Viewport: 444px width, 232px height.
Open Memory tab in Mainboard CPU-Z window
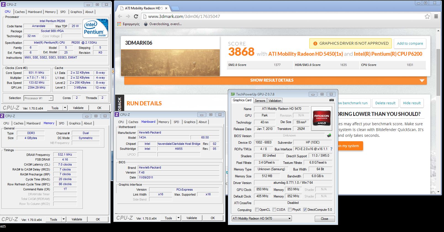tap(164, 122)
